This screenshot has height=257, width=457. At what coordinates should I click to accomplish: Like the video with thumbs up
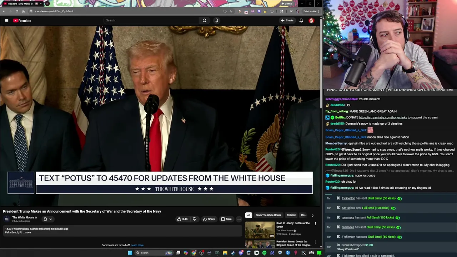click(182, 219)
